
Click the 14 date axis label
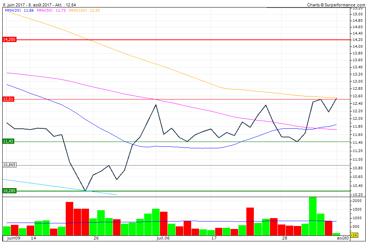[x=33, y=238]
